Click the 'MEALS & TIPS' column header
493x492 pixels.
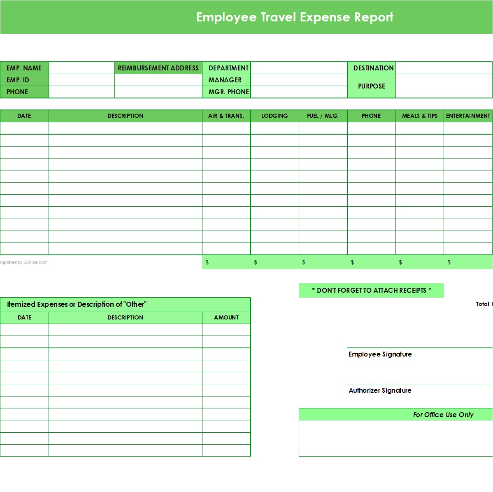(419, 116)
